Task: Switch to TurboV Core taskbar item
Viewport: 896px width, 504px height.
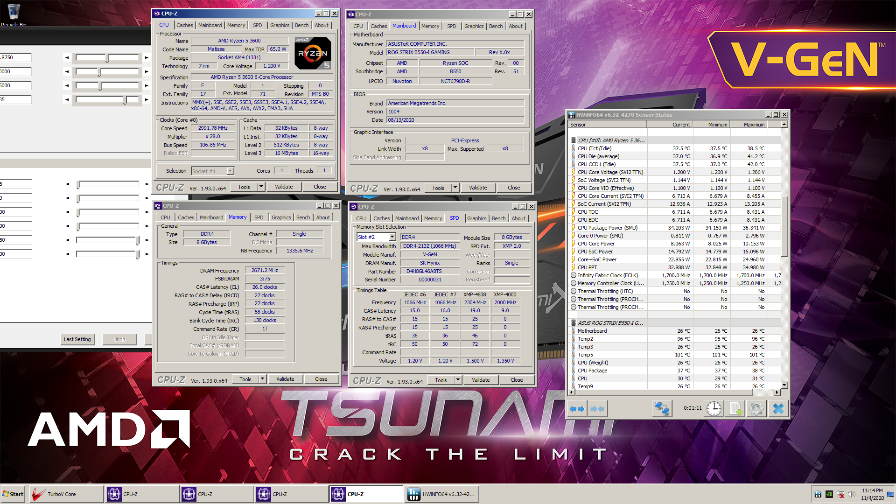Action: tap(67, 494)
